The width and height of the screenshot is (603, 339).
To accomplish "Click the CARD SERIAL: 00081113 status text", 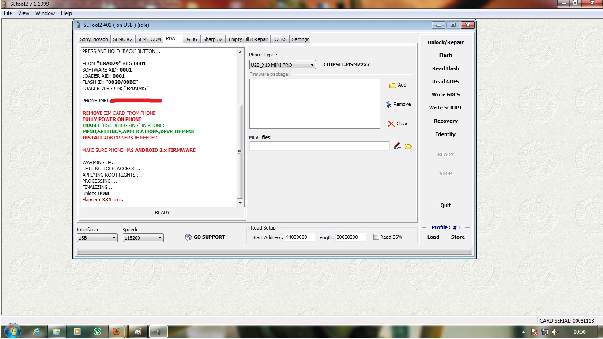I will [566, 321].
